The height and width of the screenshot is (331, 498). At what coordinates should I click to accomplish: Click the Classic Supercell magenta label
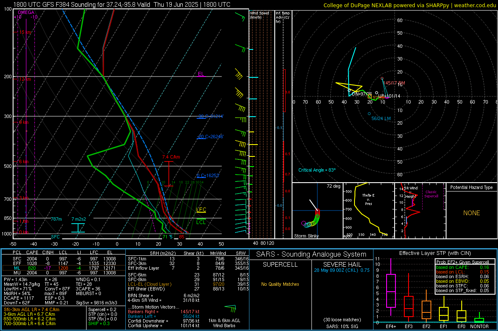[x=431, y=194]
